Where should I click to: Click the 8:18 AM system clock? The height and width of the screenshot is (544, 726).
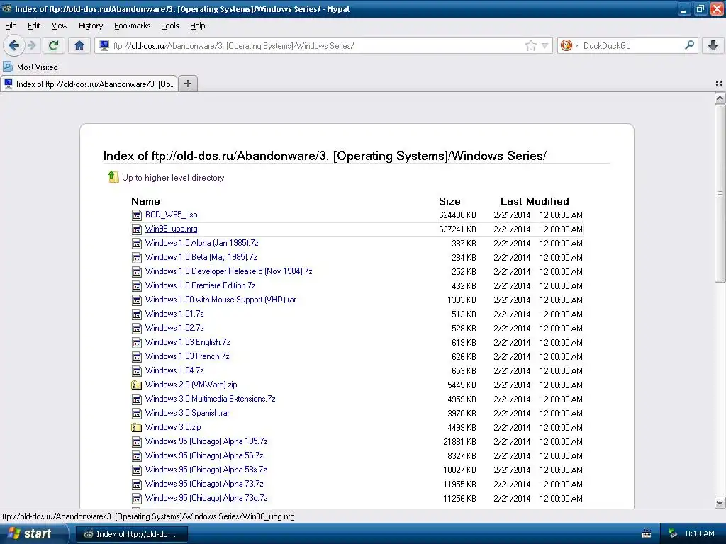click(x=700, y=534)
